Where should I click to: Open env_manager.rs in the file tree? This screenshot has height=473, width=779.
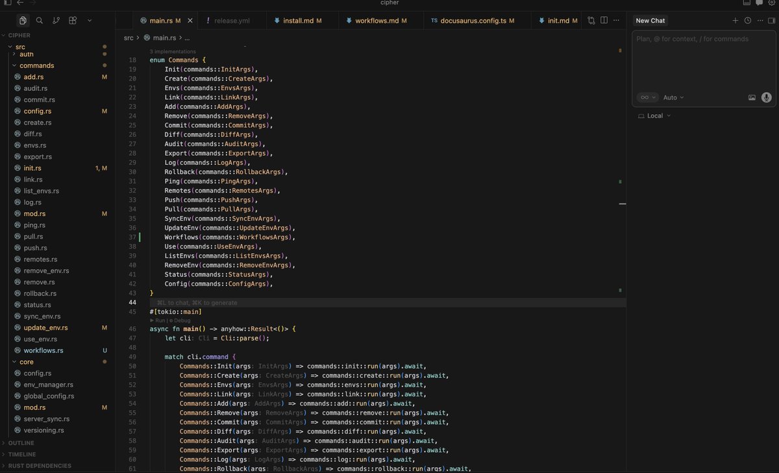48,384
